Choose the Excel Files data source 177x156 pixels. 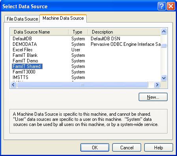(22, 50)
